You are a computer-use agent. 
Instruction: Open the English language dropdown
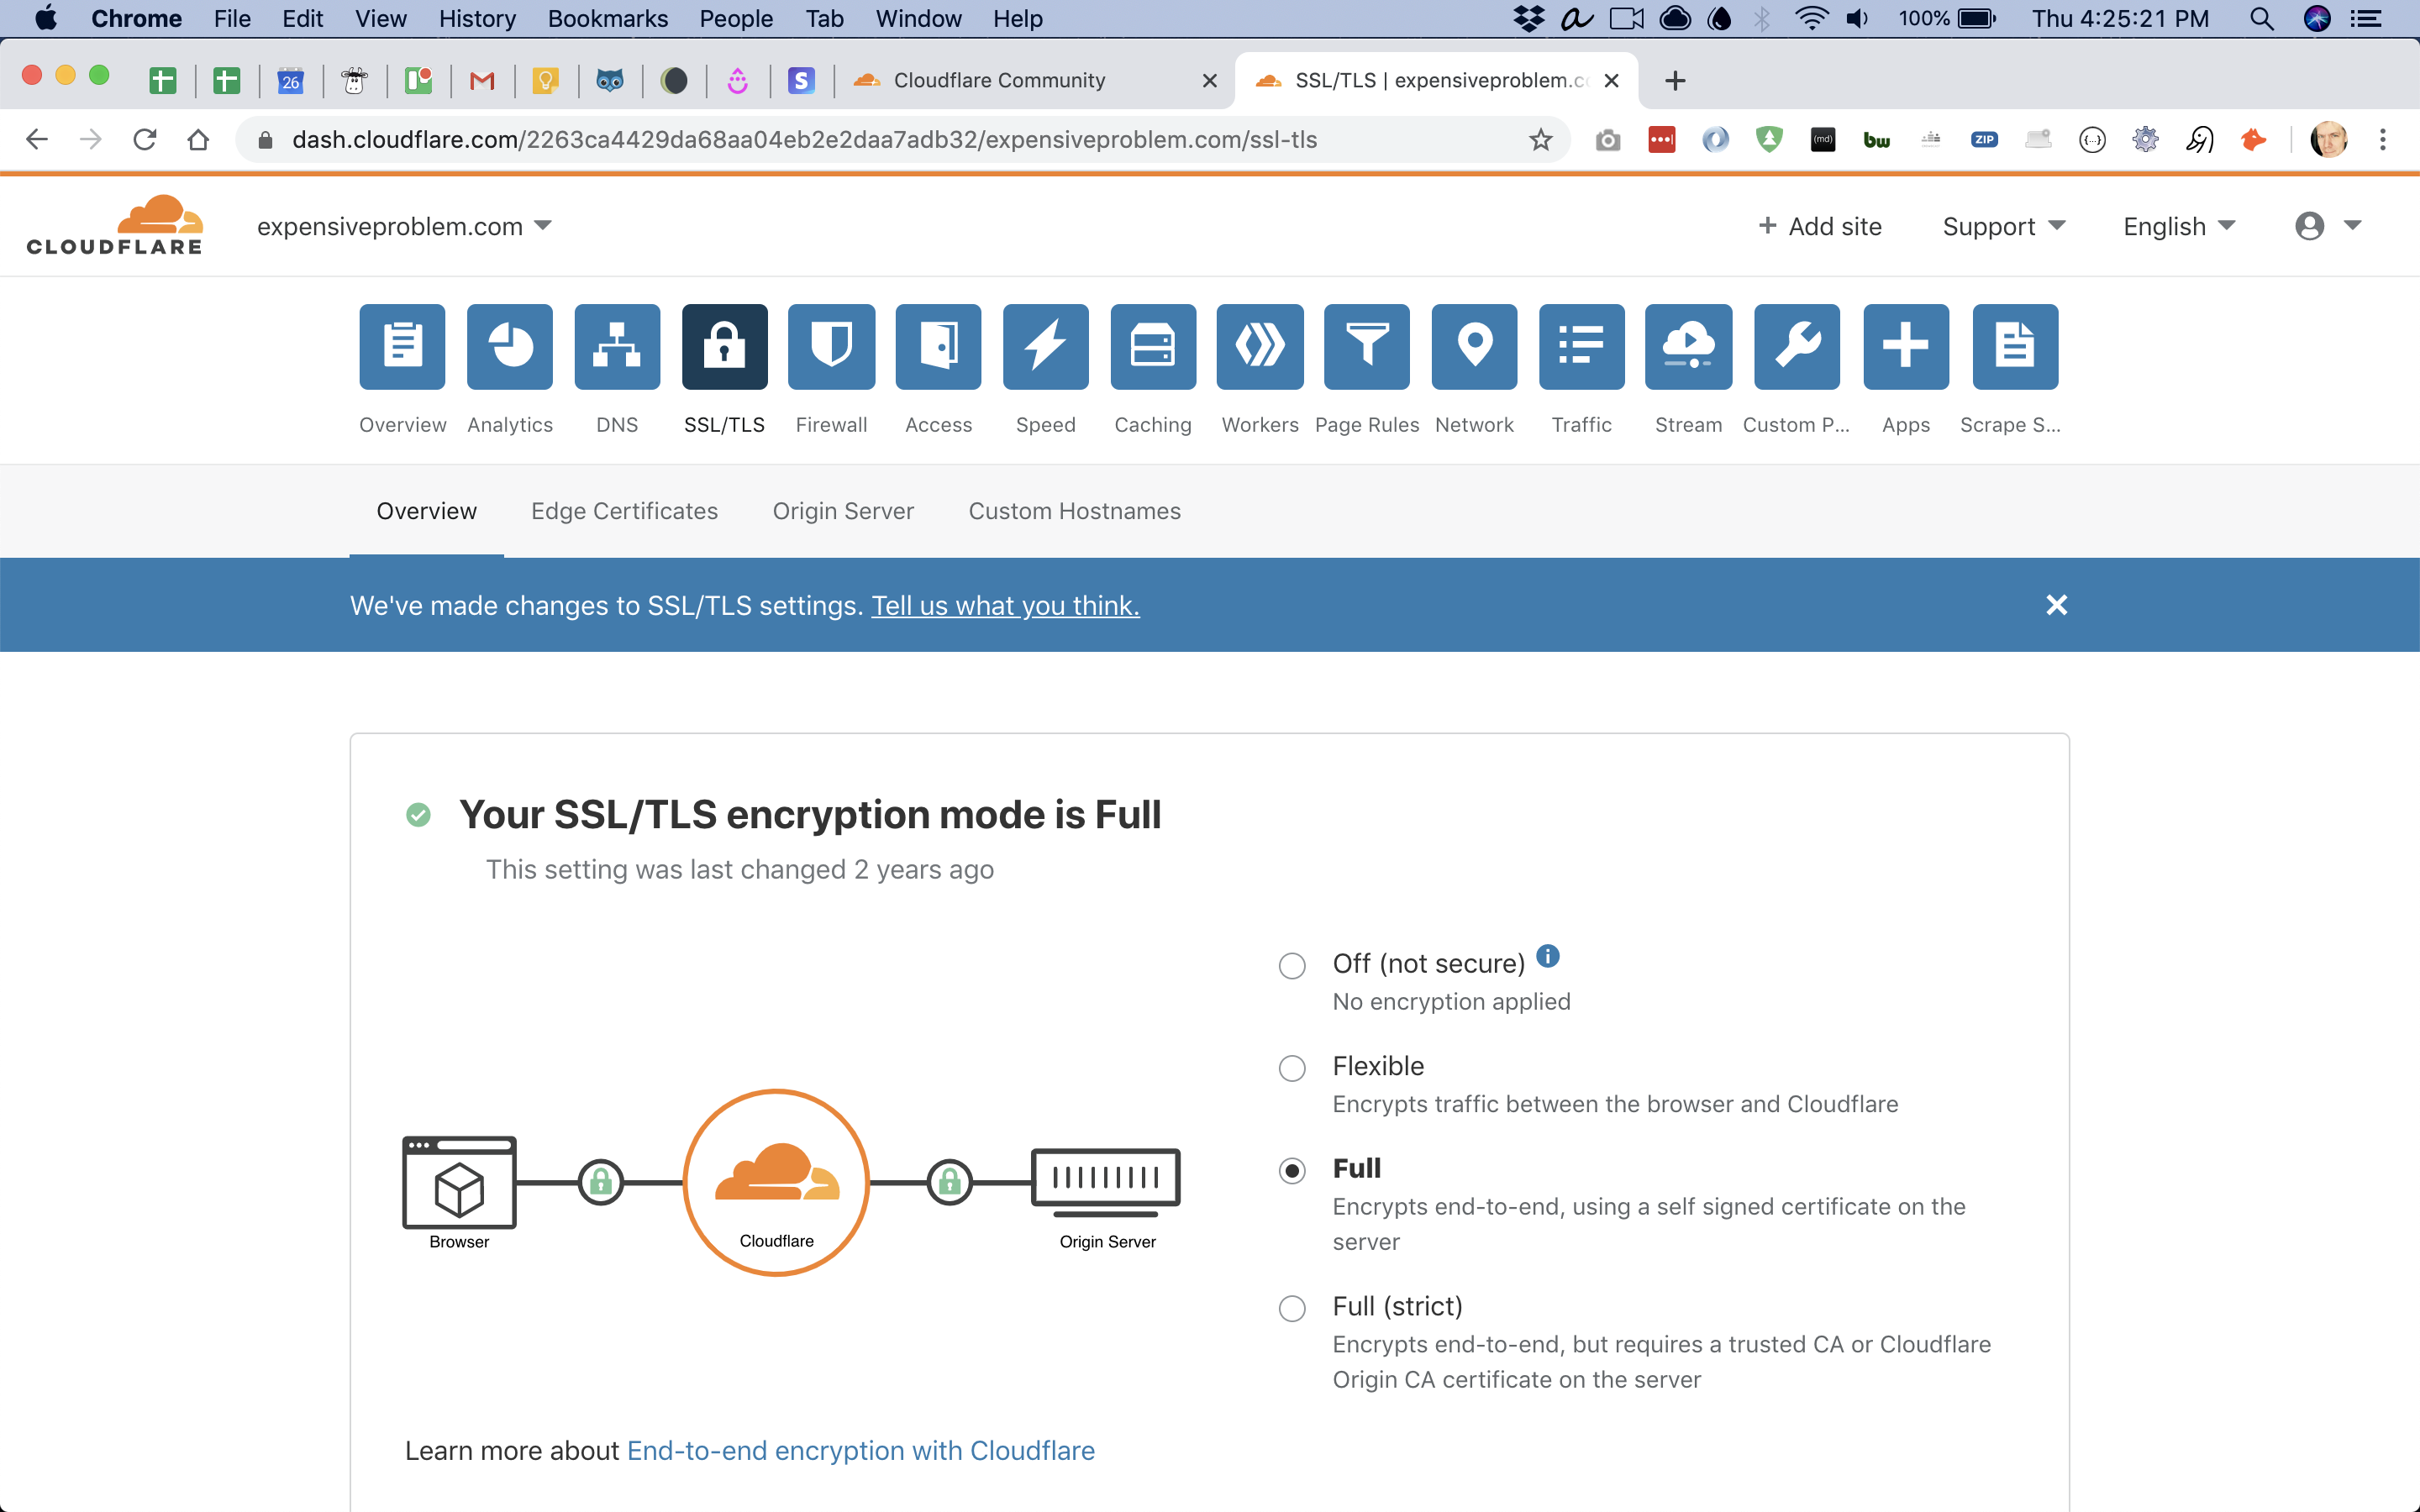click(x=2179, y=226)
